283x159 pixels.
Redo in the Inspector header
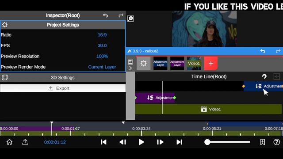[x=121, y=15]
